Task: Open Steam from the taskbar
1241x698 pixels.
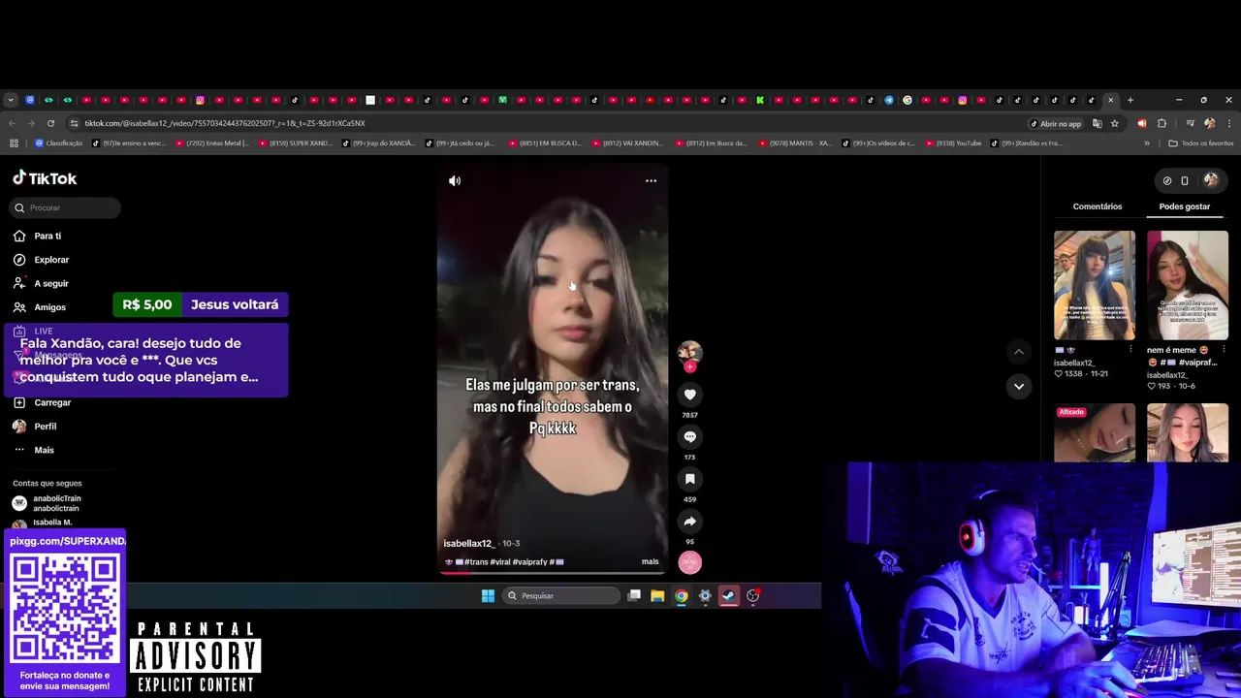Action: [x=729, y=596]
